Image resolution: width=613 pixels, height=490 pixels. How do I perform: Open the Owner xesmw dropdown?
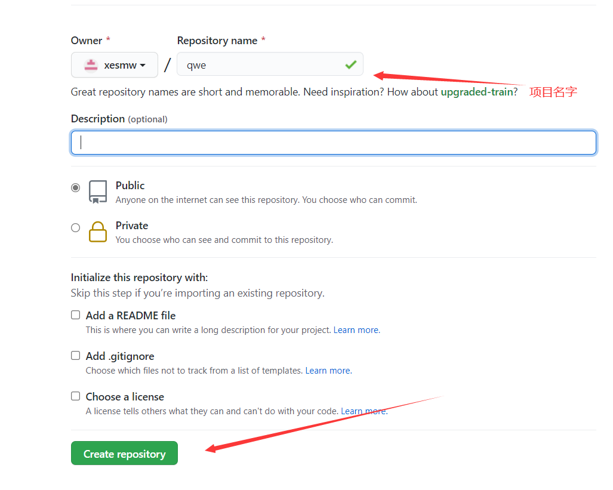115,65
